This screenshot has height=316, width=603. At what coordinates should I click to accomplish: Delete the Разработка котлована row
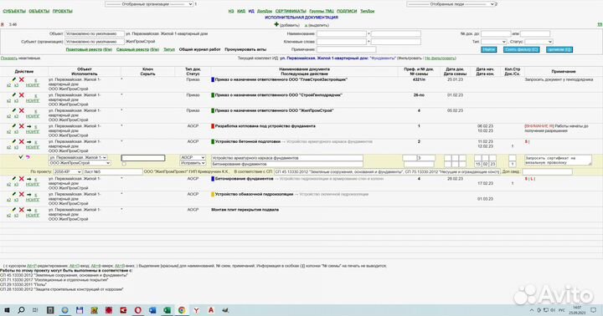22,126
